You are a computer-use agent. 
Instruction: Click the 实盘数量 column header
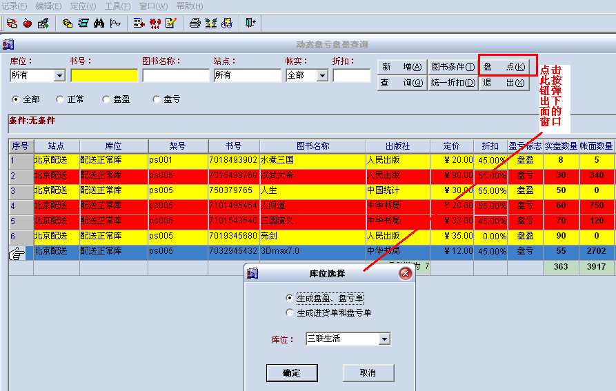(x=561, y=146)
